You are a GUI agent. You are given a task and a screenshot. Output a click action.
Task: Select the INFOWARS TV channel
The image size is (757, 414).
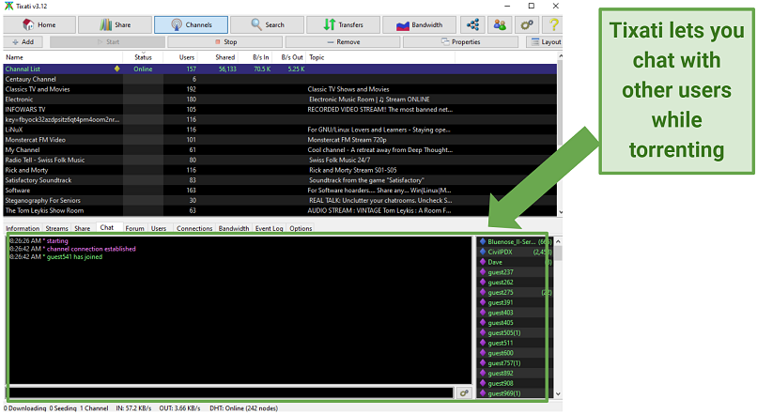[x=280, y=110]
